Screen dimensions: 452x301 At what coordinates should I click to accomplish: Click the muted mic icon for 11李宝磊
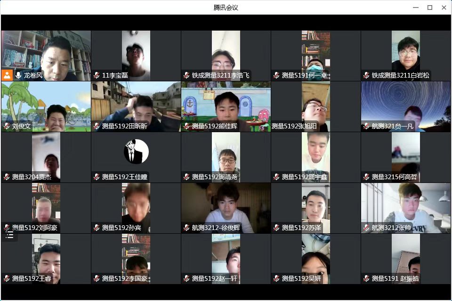point(97,75)
